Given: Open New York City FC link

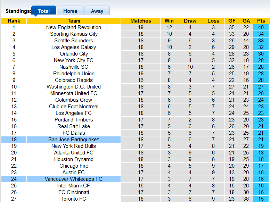Looking at the screenshot, I should click(74, 60).
